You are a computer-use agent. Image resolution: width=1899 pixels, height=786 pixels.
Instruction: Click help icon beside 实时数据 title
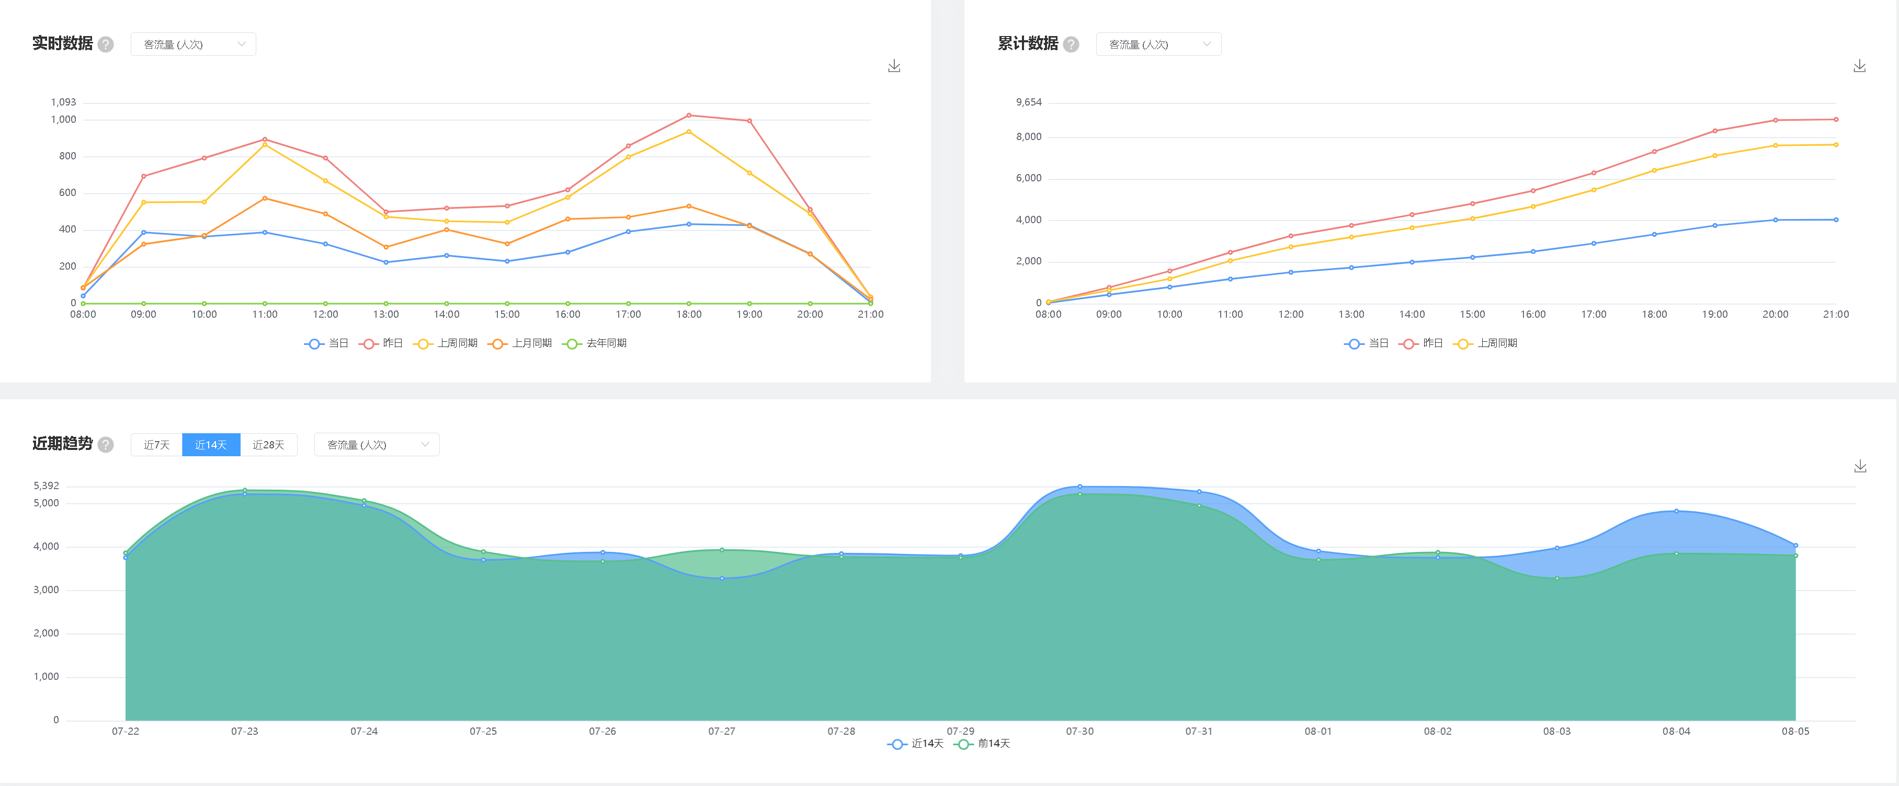point(106,44)
